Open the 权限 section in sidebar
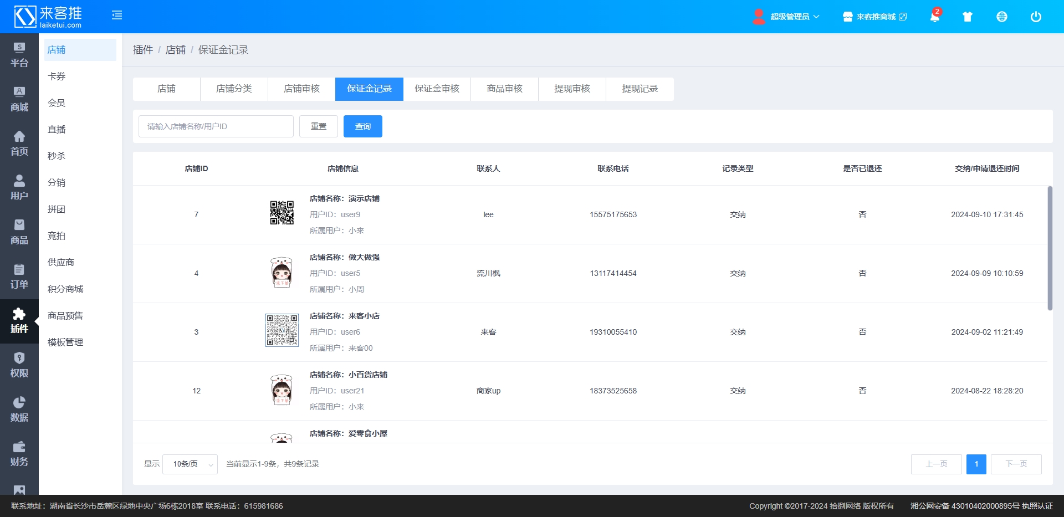 click(19, 365)
